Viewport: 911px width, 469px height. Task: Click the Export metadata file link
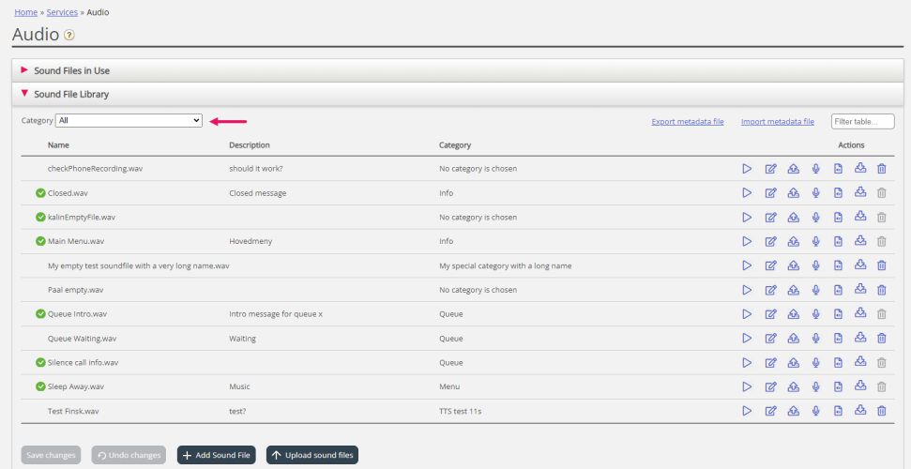(x=688, y=121)
